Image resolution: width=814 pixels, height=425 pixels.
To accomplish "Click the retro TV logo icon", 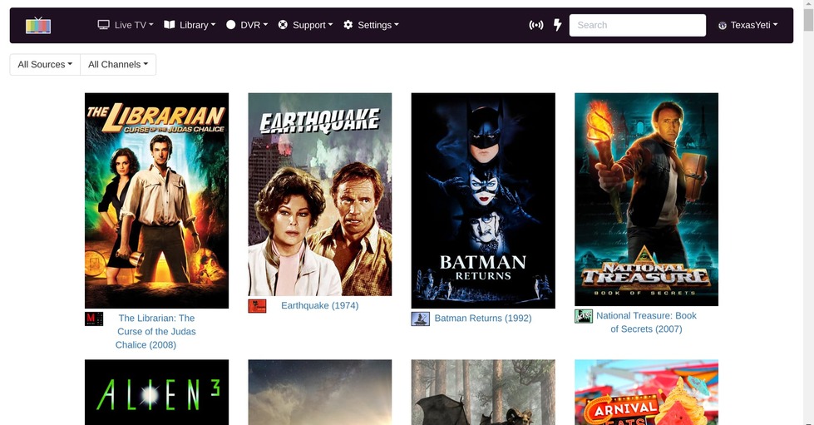I will tap(38, 25).
